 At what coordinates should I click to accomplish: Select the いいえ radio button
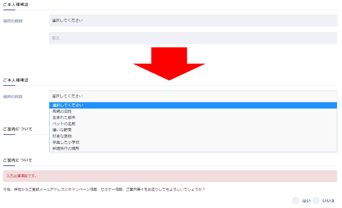(316, 201)
